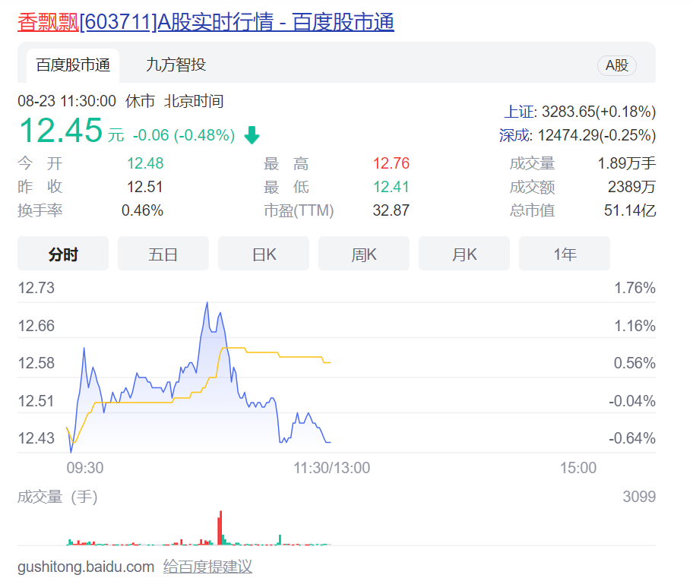This screenshot has width=693, height=578.
Task: Click the green down arrow icon
Action: click(252, 136)
